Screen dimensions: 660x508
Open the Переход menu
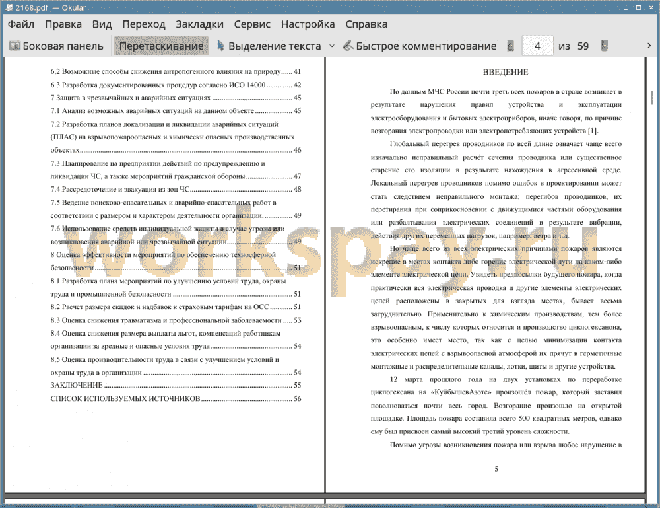[x=143, y=24]
